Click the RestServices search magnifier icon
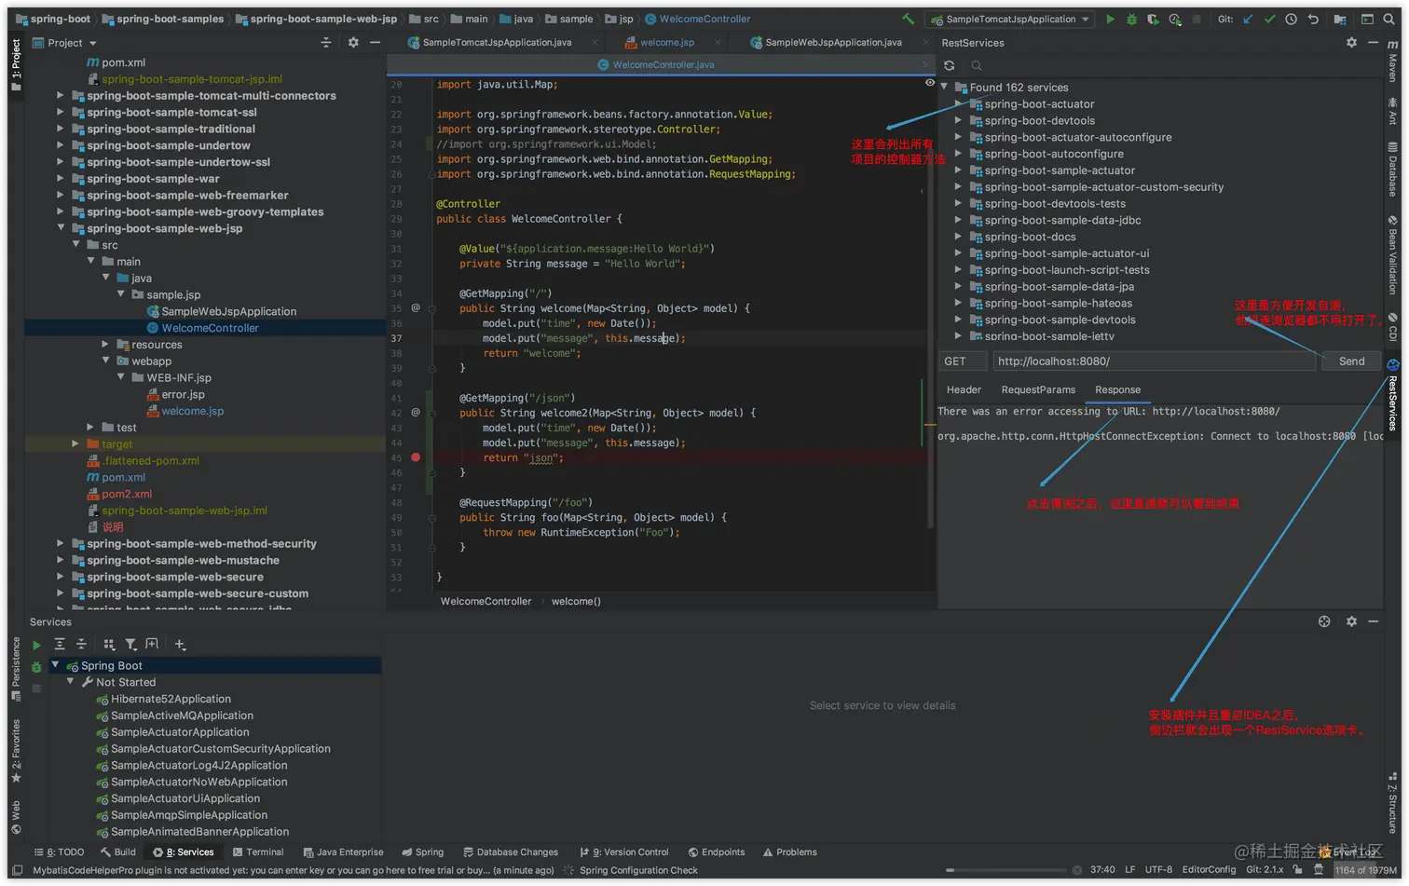 [977, 65]
